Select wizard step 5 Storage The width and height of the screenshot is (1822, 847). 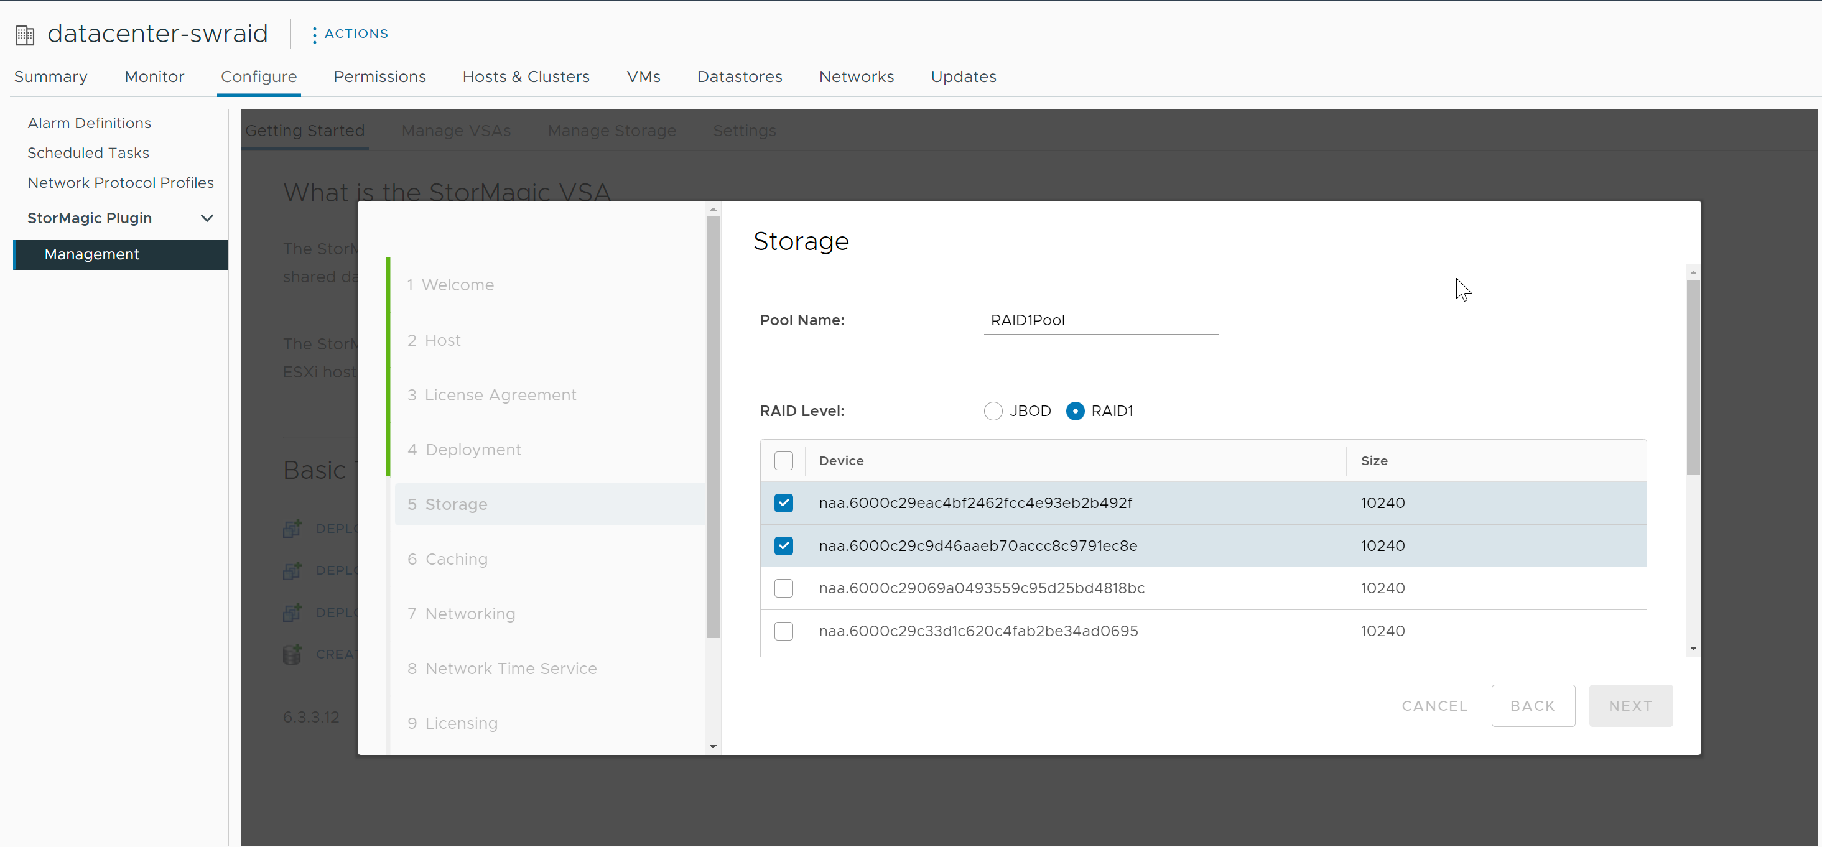551,504
